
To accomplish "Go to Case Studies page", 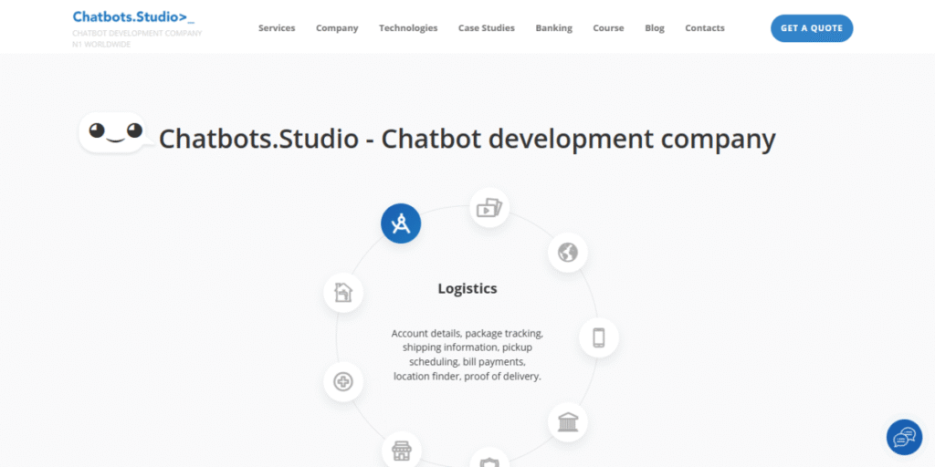I will pos(486,28).
